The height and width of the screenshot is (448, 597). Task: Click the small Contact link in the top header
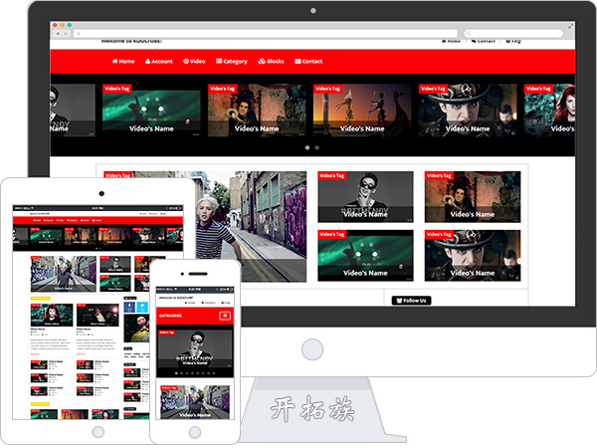tap(484, 41)
